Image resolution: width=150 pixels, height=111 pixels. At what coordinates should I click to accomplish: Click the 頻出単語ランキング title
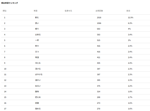pos(9,3)
